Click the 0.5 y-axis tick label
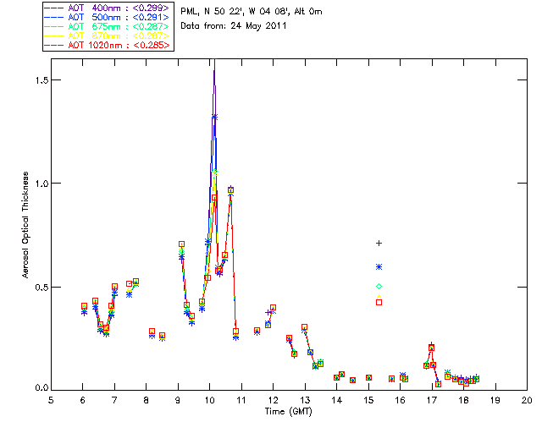This screenshot has height=433, width=542. pos(41,288)
